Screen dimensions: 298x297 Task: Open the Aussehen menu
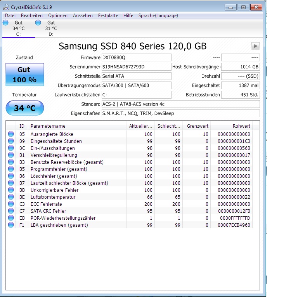83,16
